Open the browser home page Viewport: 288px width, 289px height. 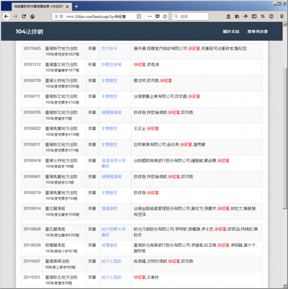point(32,16)
